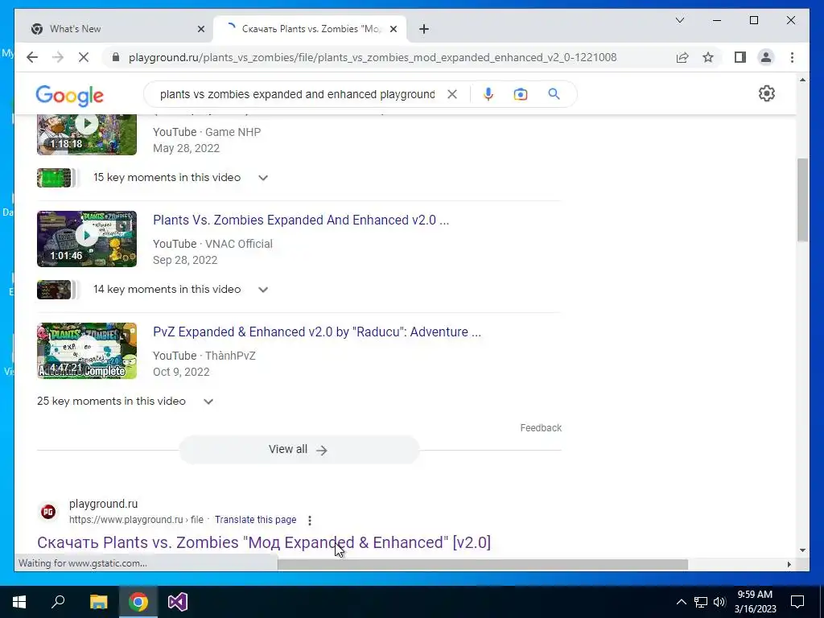This screenshot has height=618, width=824.
Task: Open the Windows Start menu
Action: [x=19, y=602]
